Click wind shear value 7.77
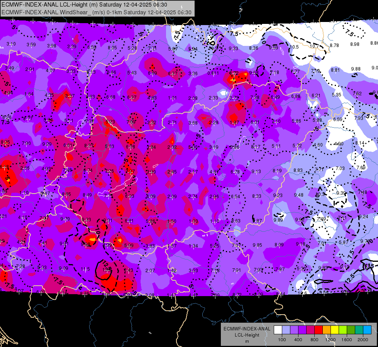This screenshot has width=378, height=347. point(295,71)
